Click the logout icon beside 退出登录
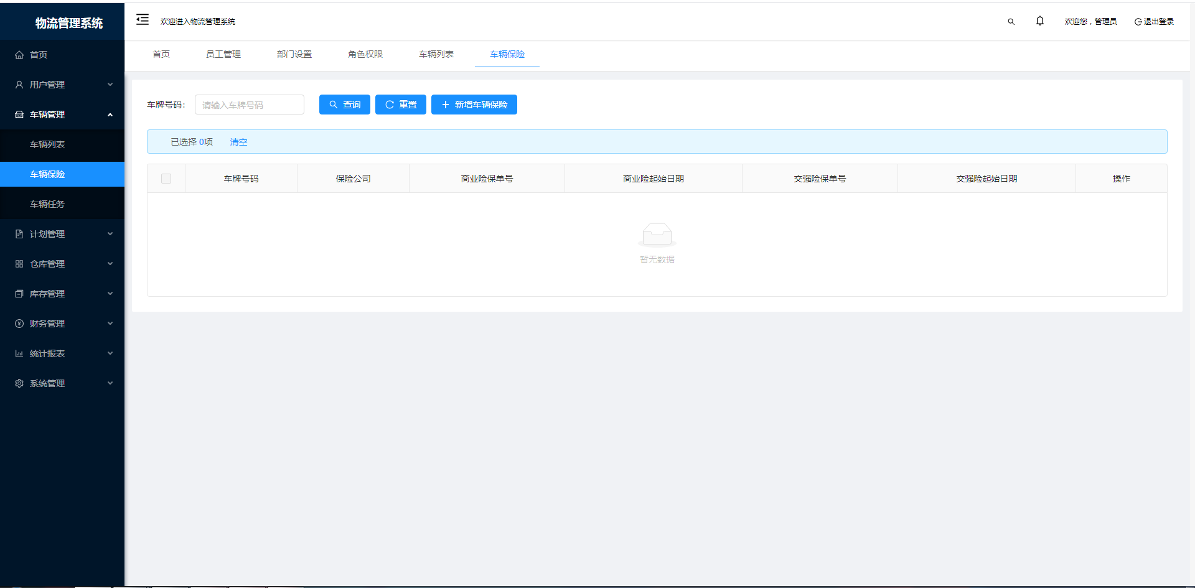The height and width of the screenshot is (588, 1195). [x=1138, y=22]
